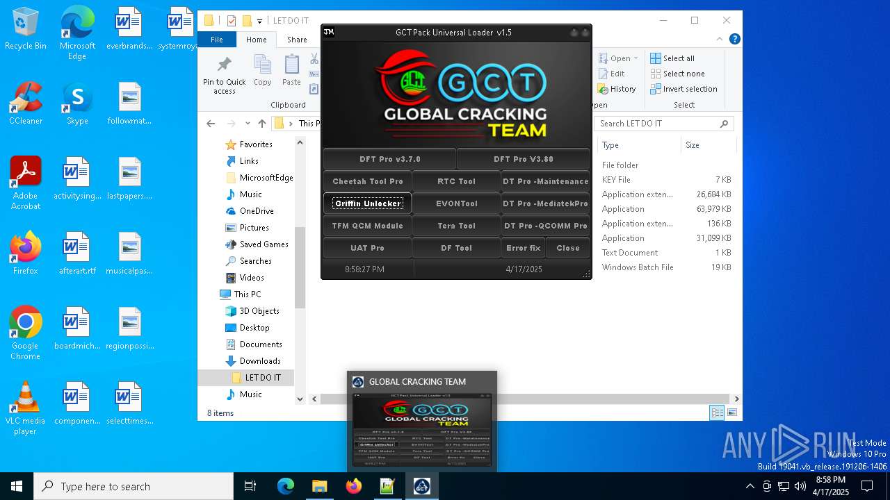This screenshot has height=500, width=890.
Task: Open Google Chrome desktop shortcut
Action: [x=26, y=333]
